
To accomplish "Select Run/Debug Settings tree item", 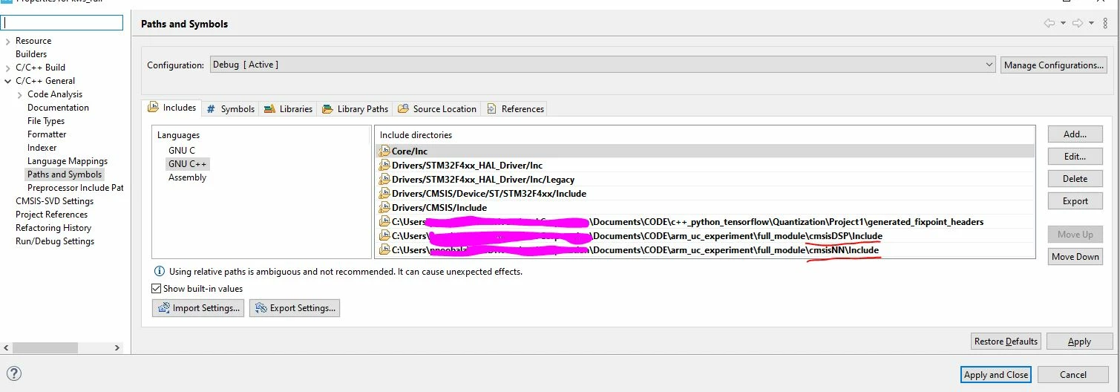I will (55, 241).
